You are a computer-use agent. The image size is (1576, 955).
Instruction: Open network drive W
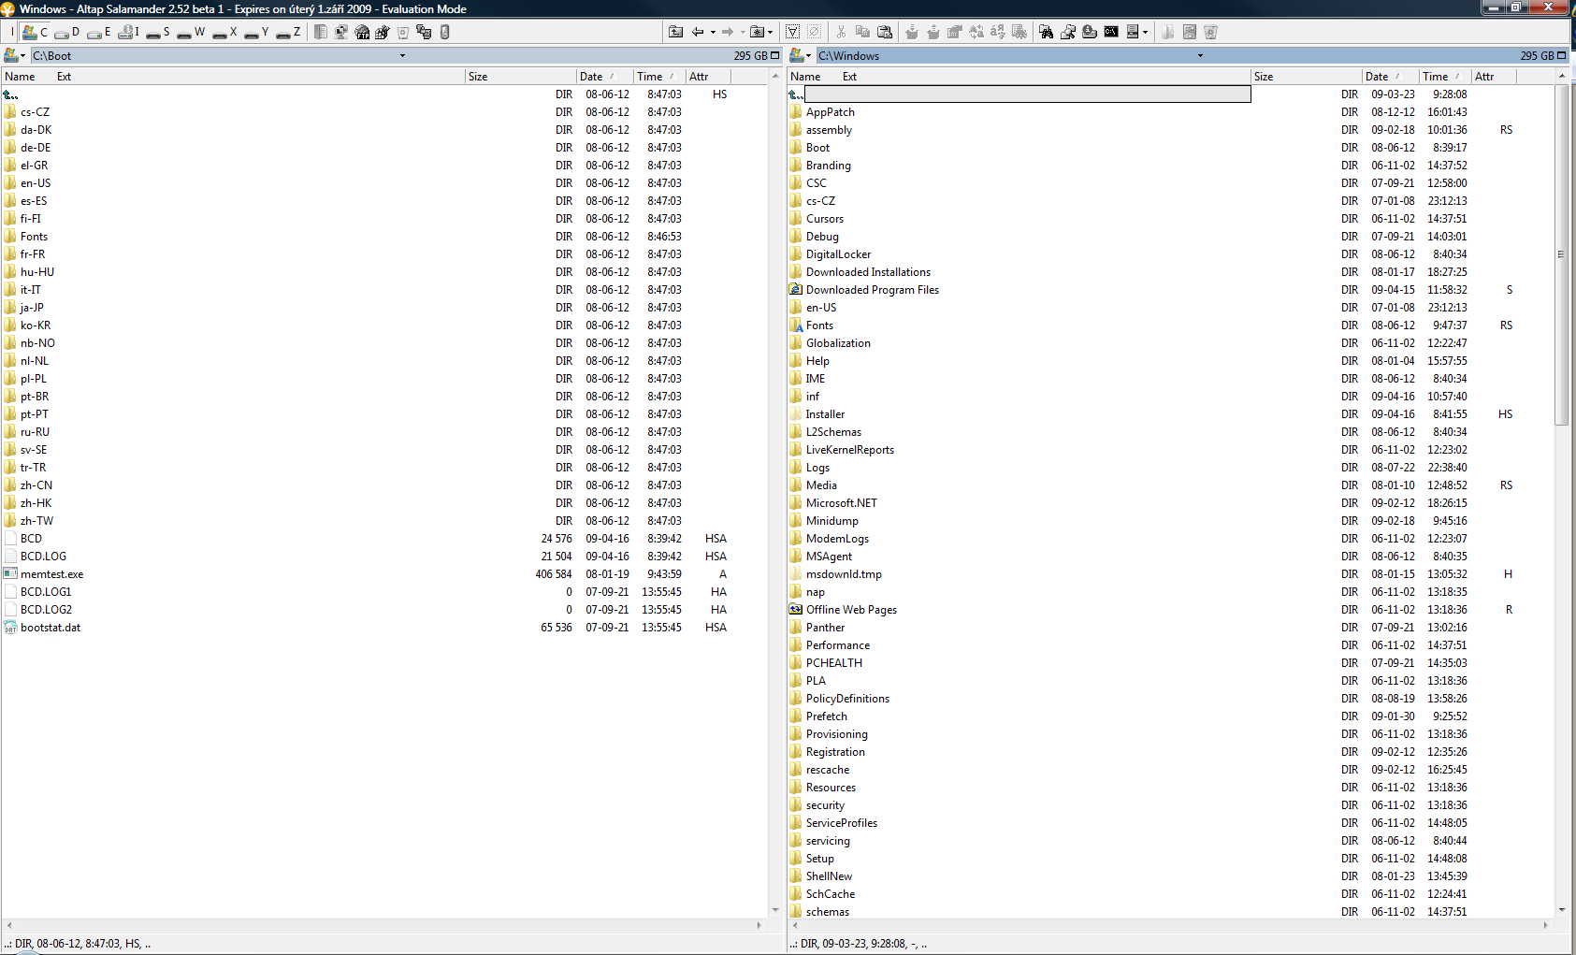(191, 32)
